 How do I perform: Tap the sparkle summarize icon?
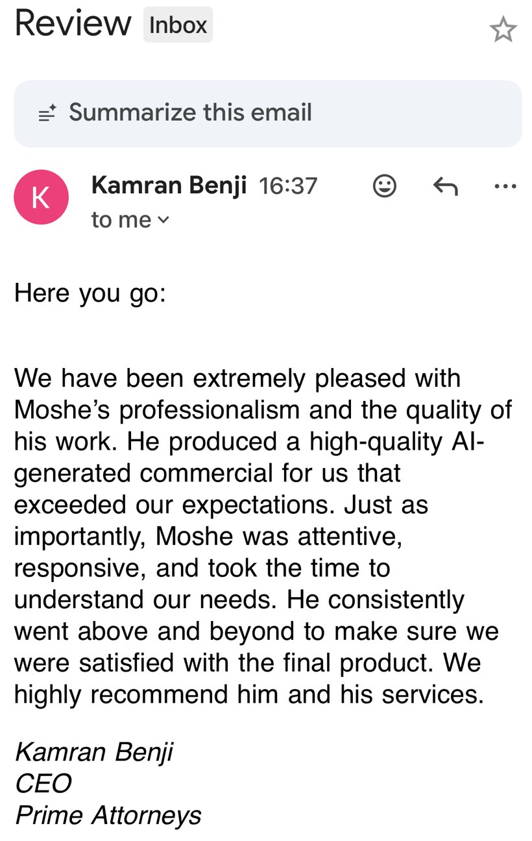[47, 114]
